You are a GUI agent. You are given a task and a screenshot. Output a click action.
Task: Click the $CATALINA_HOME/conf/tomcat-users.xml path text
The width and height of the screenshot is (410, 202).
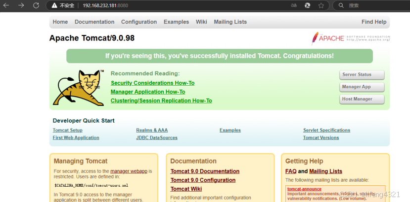[91, 186]
